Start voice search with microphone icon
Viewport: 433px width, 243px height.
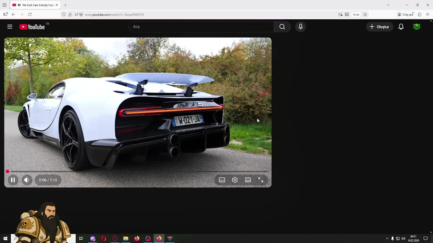click(300, 27)
